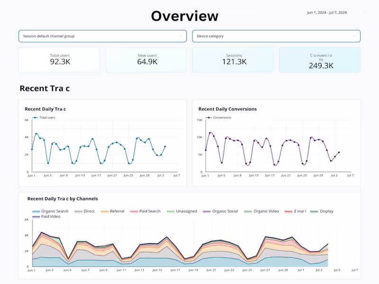This screenshot has height=284, width=379.
Task: Toggle Direct legend item
Action: click(84, 211)
